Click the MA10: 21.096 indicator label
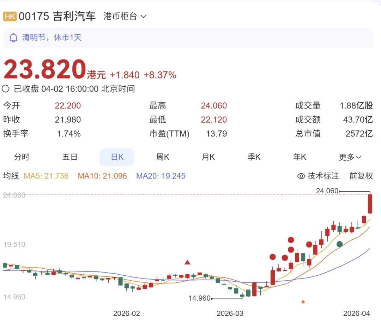This screenshot has height=322, width=381. 102,176
